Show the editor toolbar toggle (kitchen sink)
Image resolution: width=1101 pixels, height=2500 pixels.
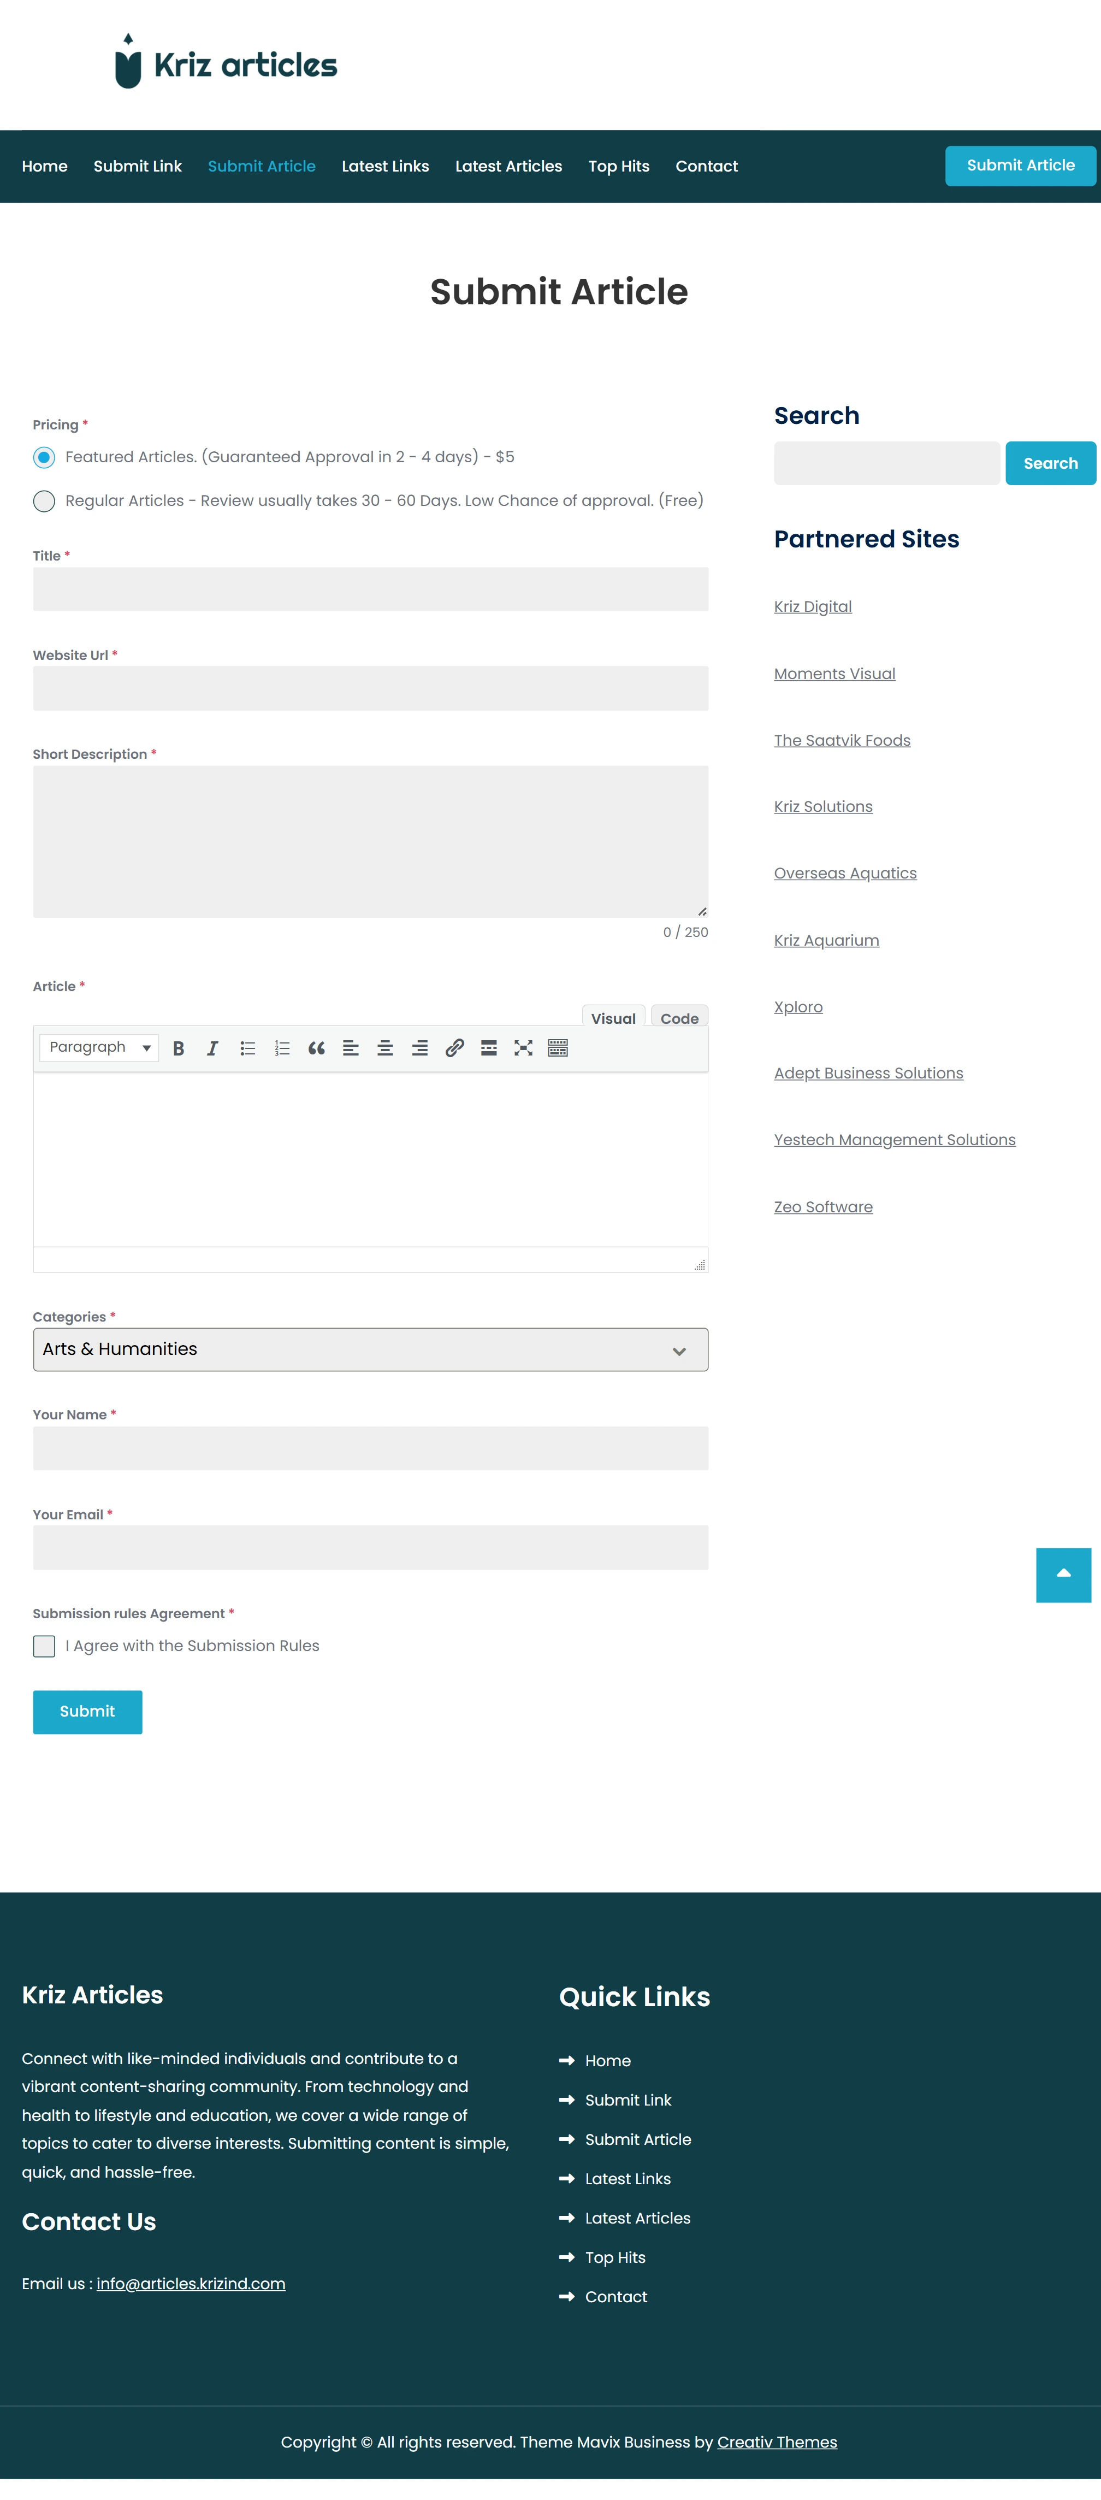point(558,1048)
